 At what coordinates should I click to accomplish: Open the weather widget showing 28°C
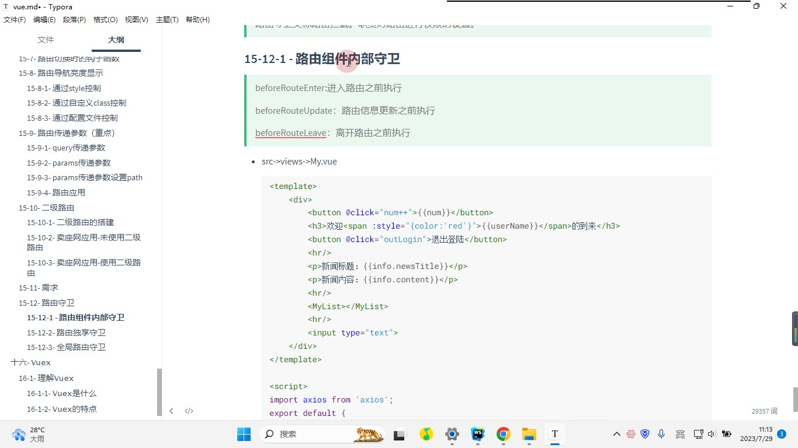pyautogui.click(x=29, y=434)
